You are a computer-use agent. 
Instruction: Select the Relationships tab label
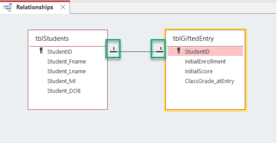point(35,7)
